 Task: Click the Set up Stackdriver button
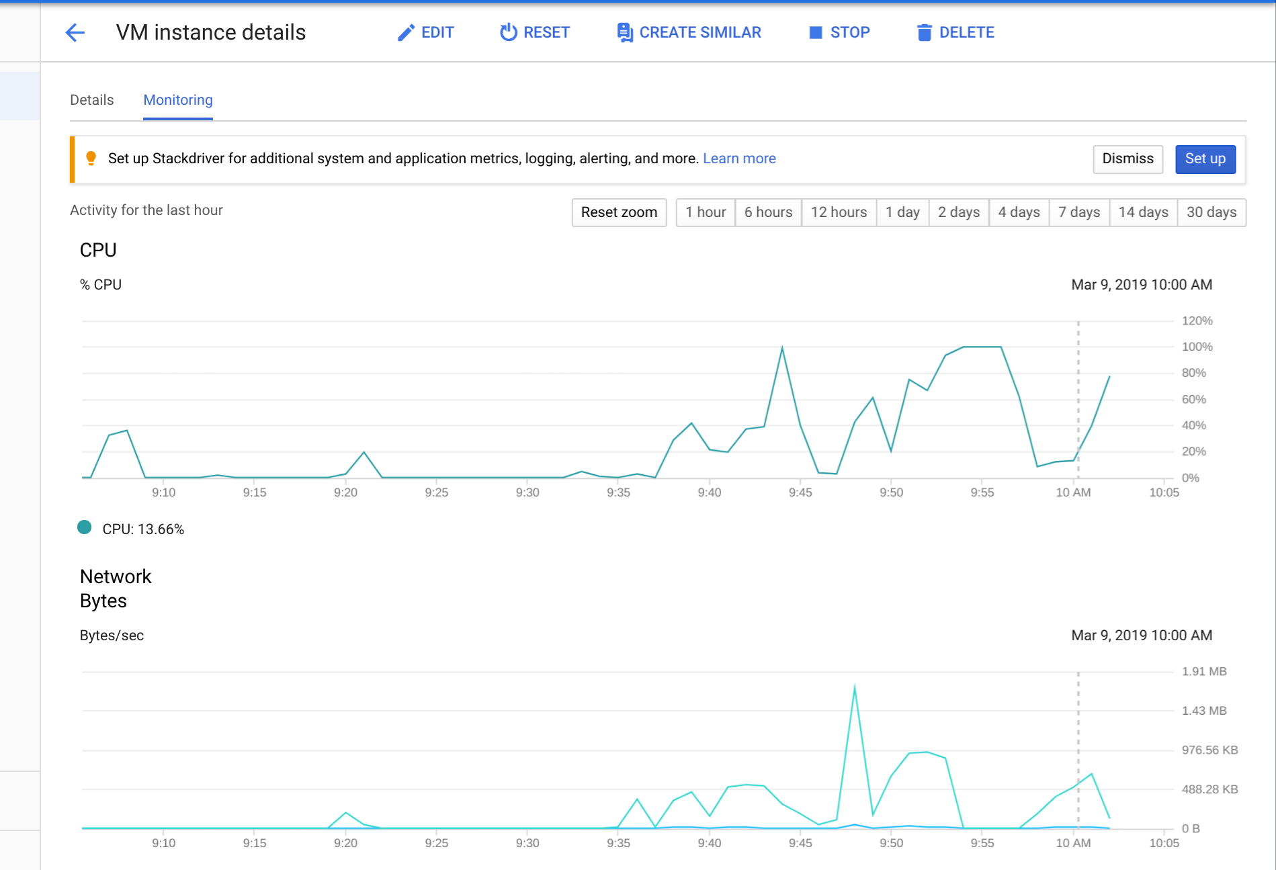click(1205, 159)
